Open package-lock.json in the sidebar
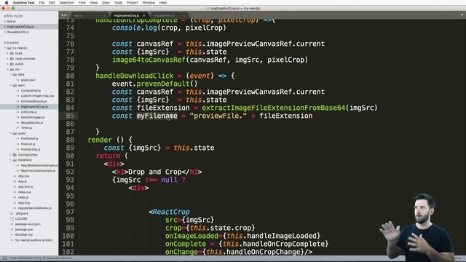This screenshot has width=466, height=262. pyautogui.click(x=28, y=224)
